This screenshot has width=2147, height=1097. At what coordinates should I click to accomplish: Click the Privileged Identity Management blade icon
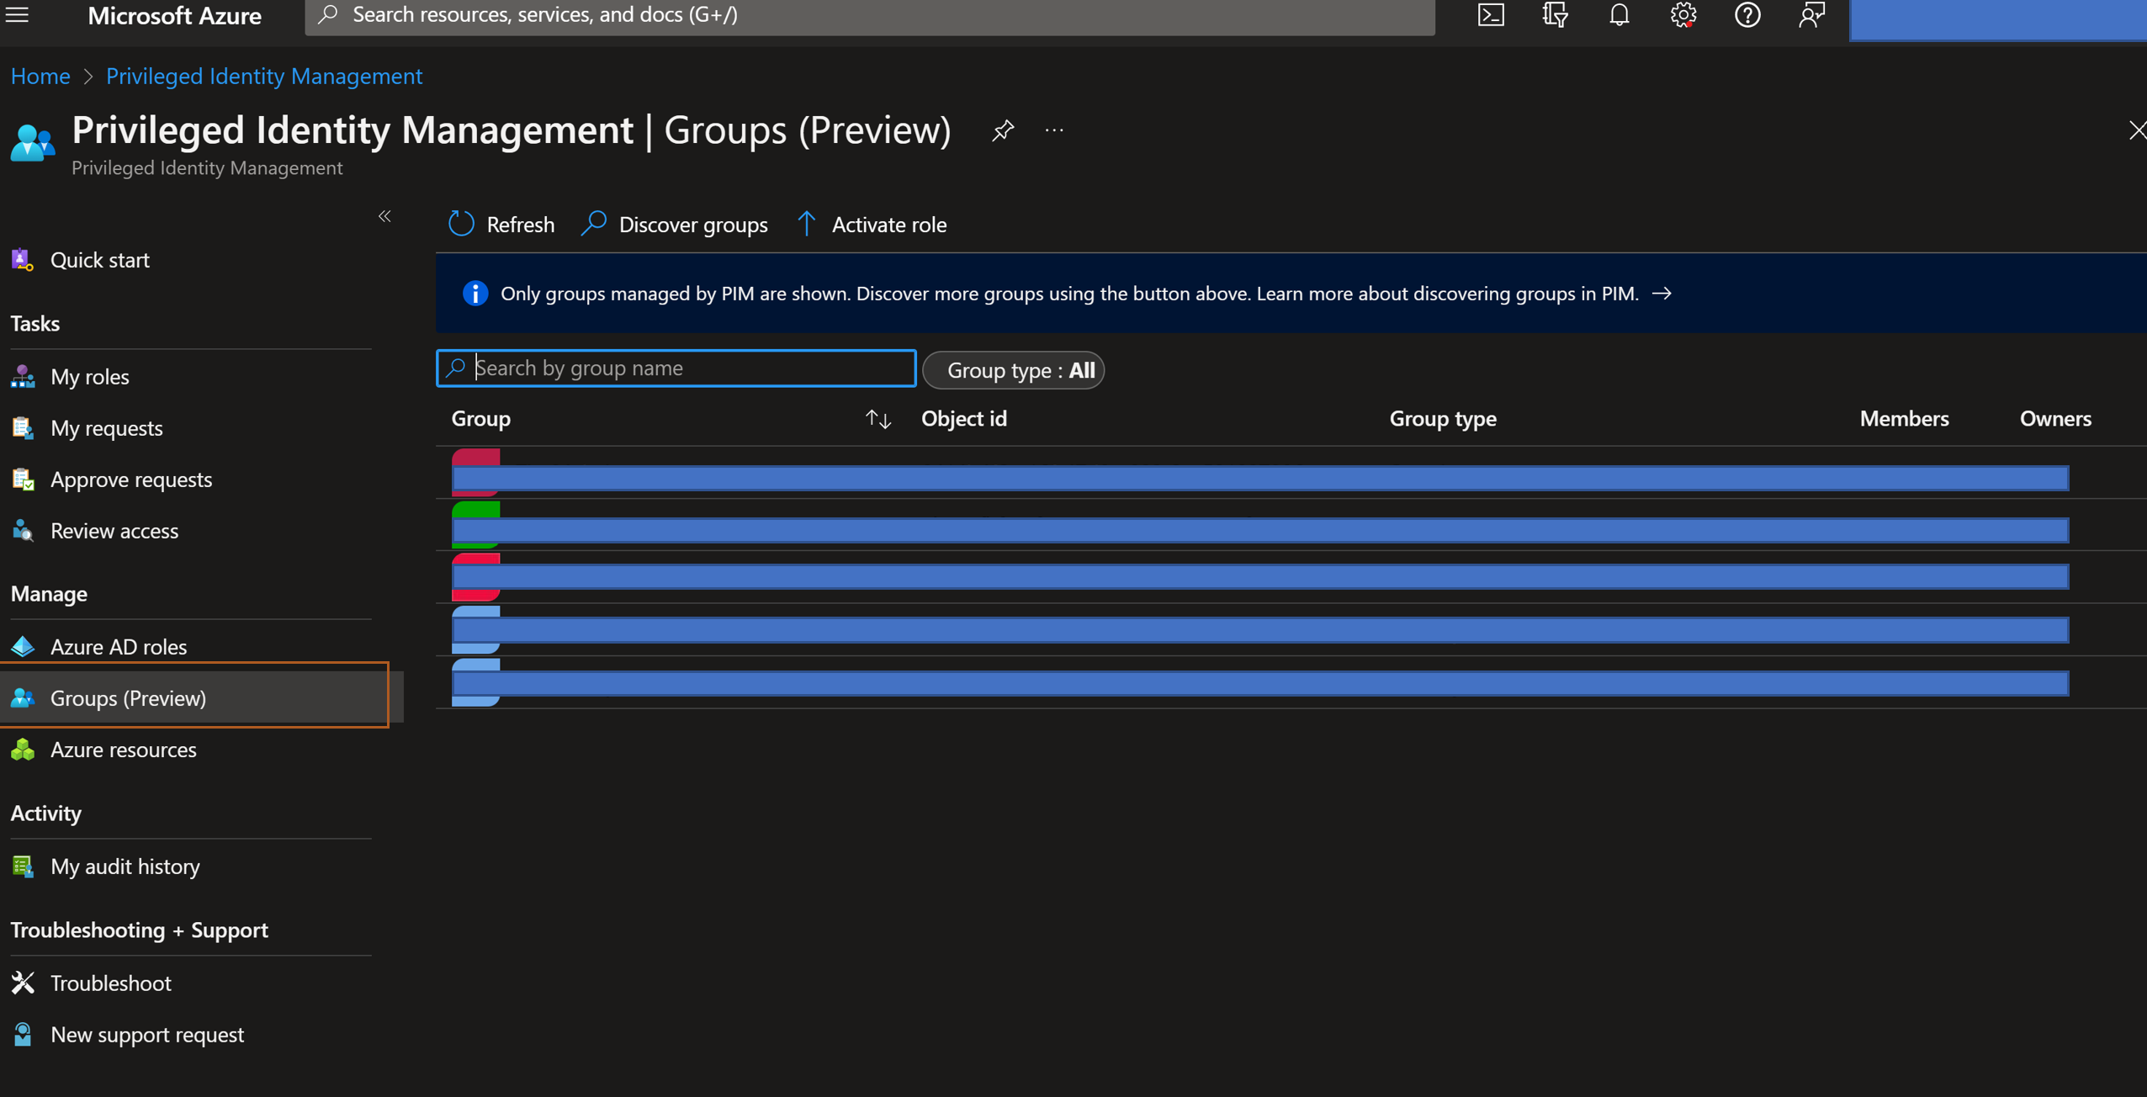coord(33,143)
